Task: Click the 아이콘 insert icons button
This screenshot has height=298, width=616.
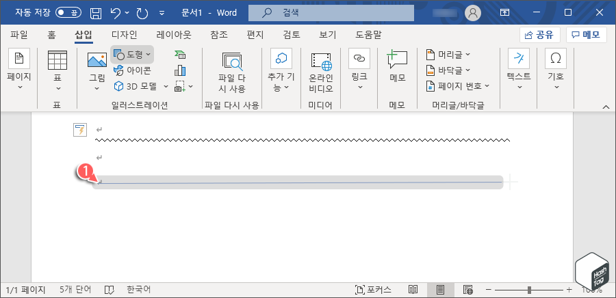Action: (132, 70)
